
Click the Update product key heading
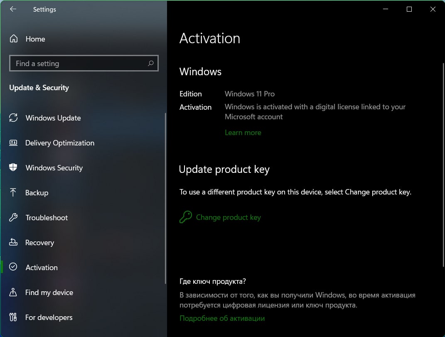click(224, 170)
